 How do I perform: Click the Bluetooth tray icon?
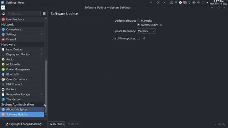tap(180, 2)
